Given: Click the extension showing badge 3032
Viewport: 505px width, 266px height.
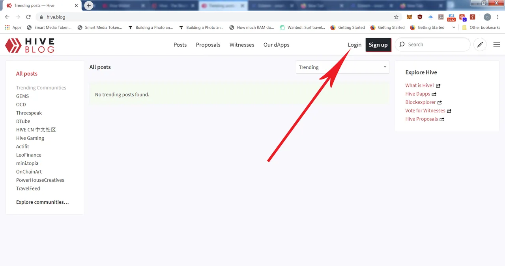Looking at the screenshot, I should [x=451, y=18].
